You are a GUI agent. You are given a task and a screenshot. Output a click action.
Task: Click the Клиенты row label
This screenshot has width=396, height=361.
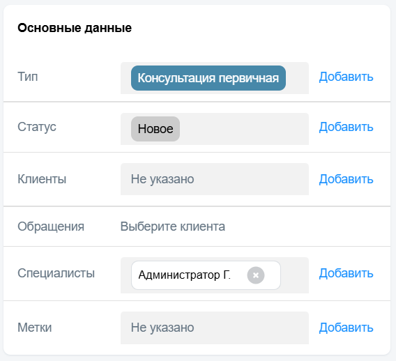(42, 179)
